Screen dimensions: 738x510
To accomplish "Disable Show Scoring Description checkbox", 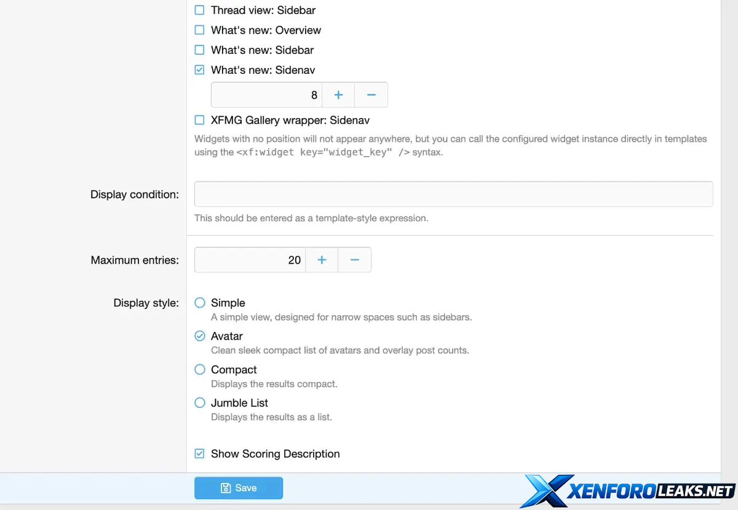I will [x=200, y=454].
